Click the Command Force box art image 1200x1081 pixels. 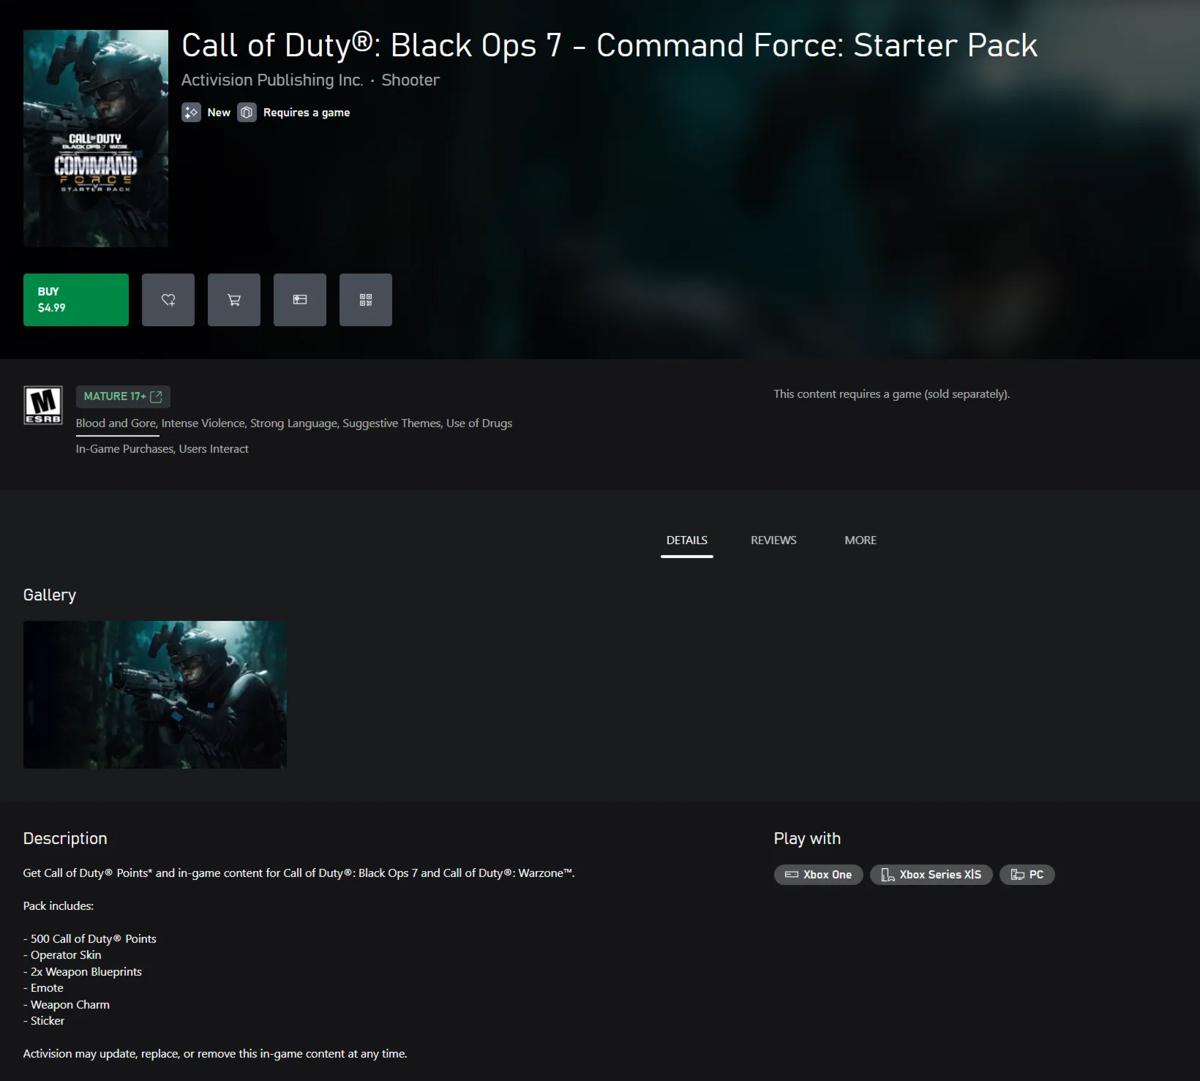95,138
